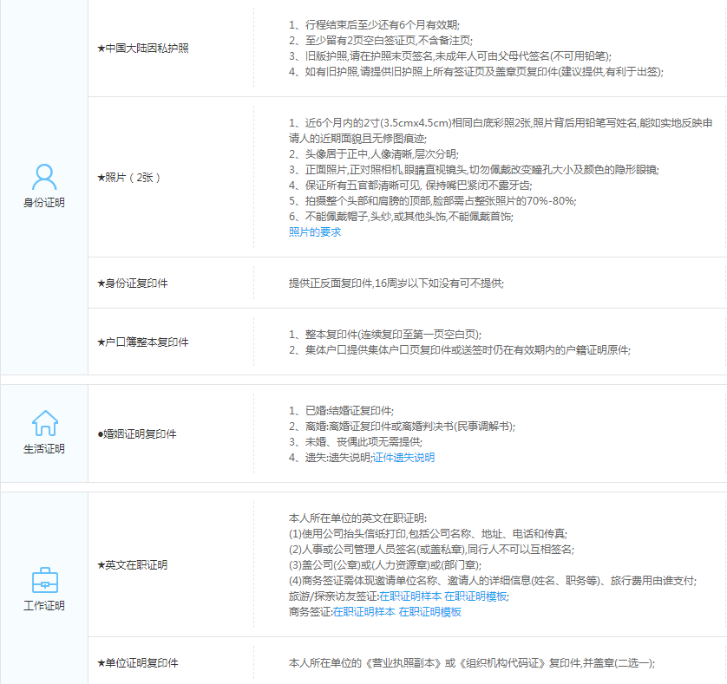Click the ★英文在职证明 row heading
Viewport: 727px width, 684px height.
click(x=132, y=565)
